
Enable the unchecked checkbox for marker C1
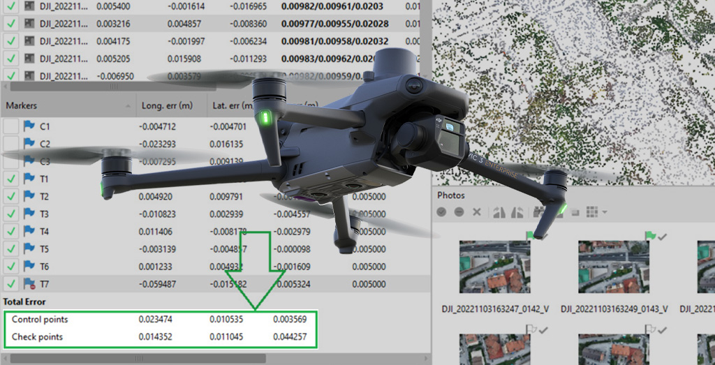coord(11,126)
